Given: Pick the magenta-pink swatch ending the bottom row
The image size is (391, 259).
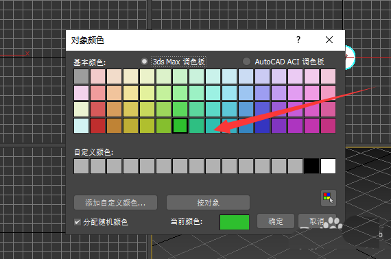Looking at the screenshot, I should point(328,126).
